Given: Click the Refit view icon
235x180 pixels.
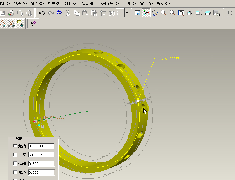Looking at the screenshot, I should [181, 13].
